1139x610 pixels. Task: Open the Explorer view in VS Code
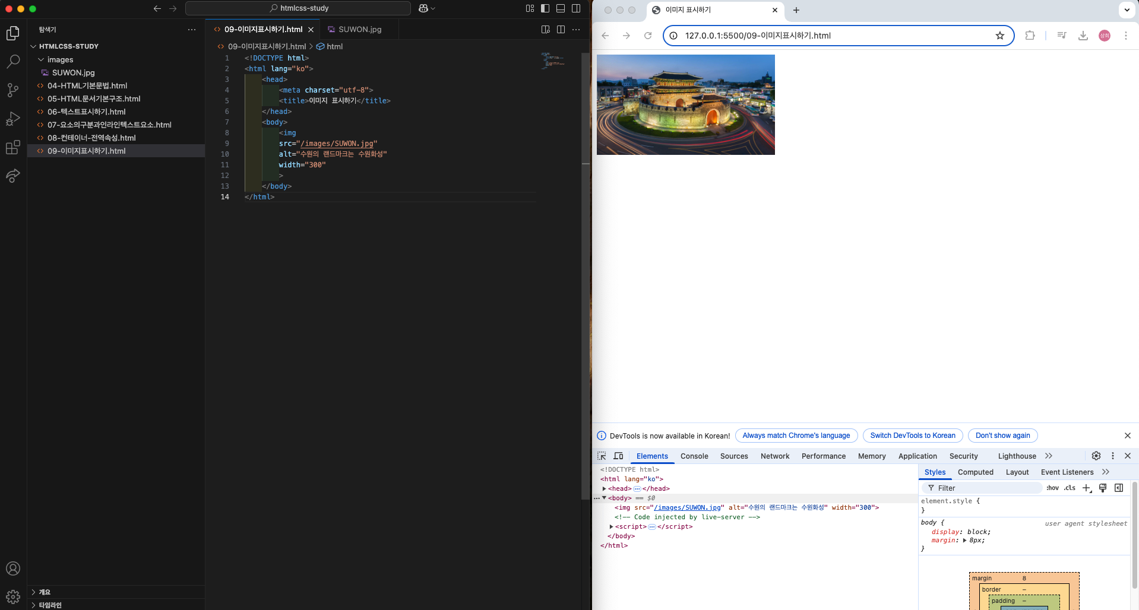13,33
